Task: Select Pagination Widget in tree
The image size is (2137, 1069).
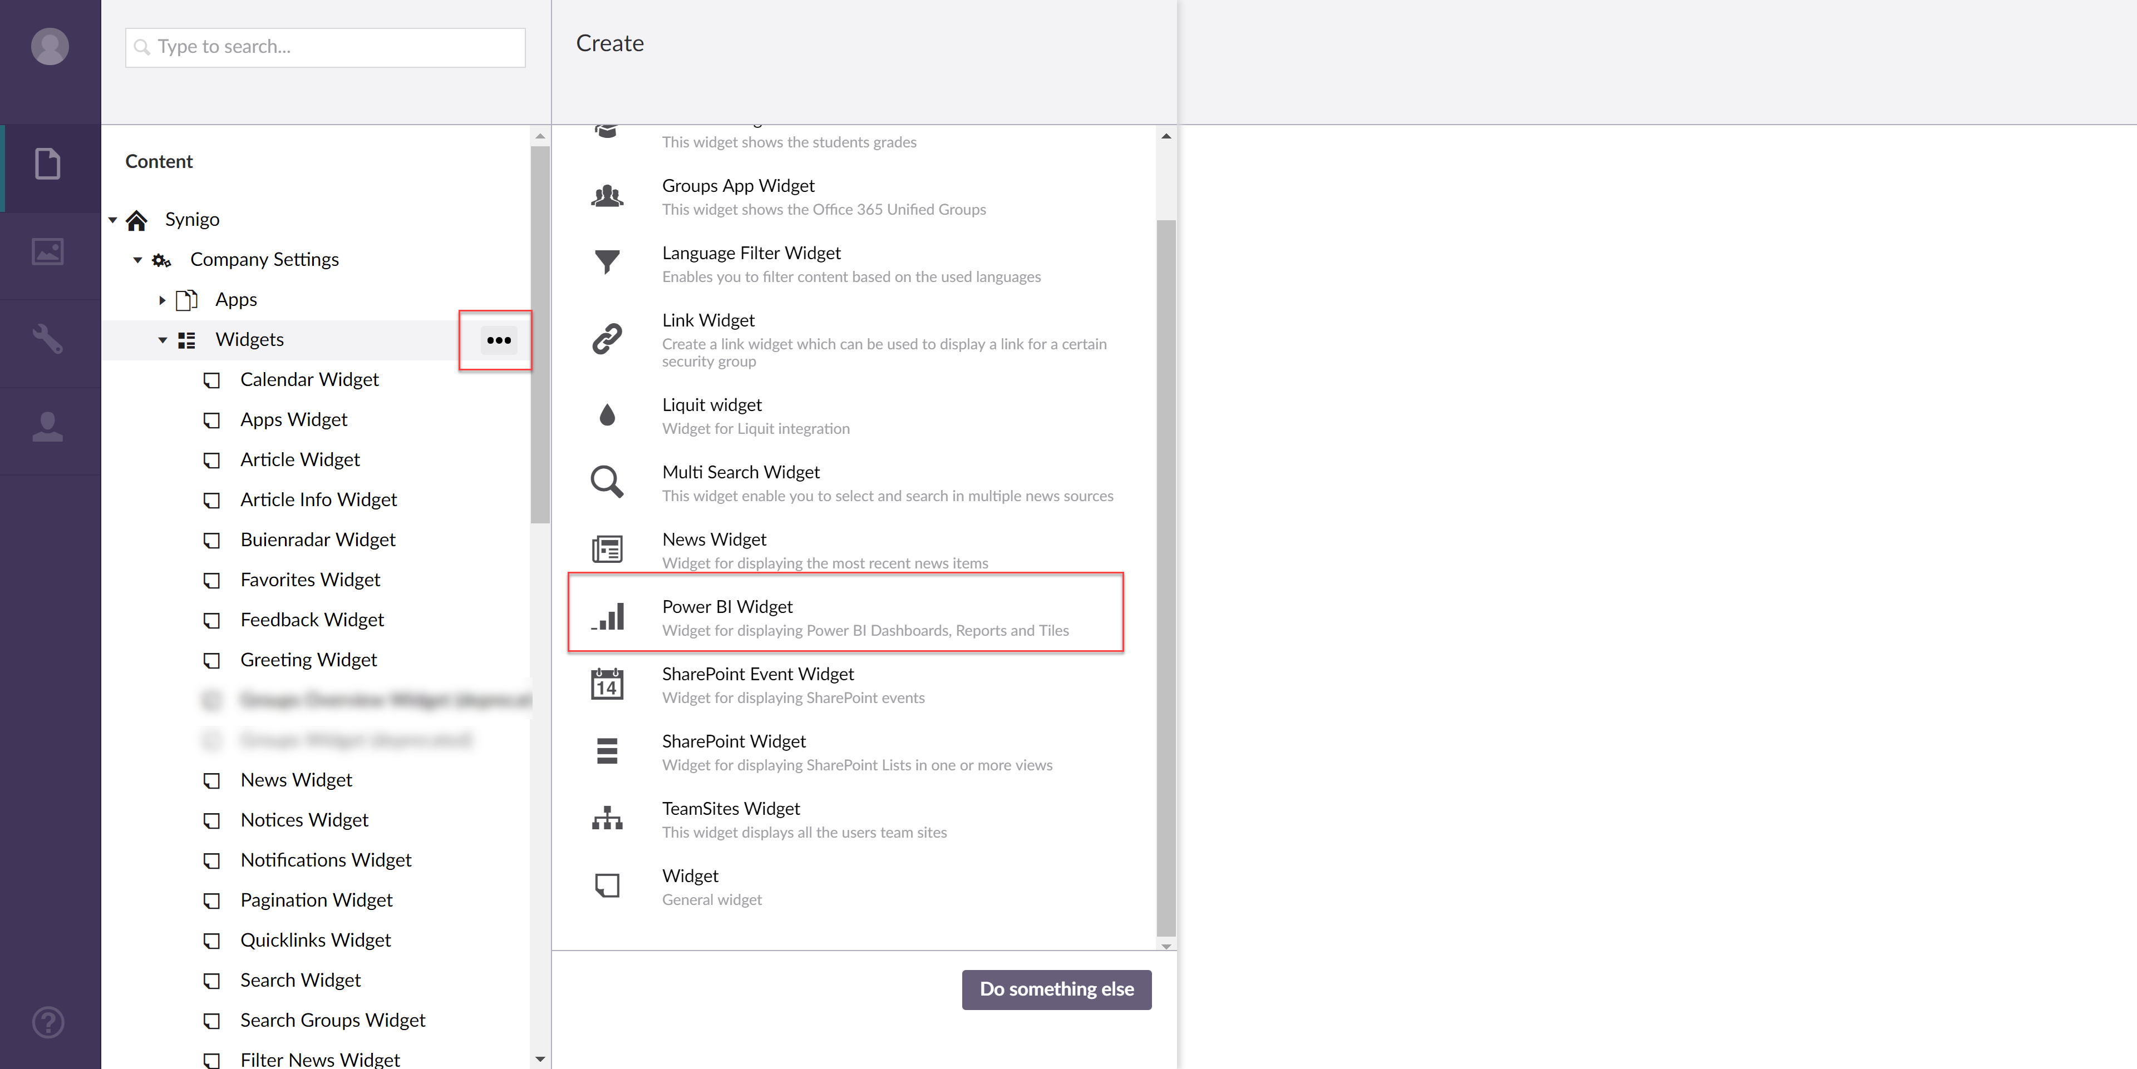Action: [x=316, y=900]
